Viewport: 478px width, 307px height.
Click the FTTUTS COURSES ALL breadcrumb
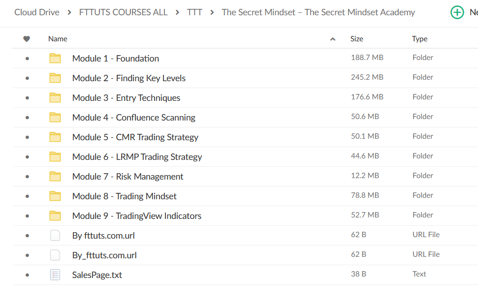123,12
